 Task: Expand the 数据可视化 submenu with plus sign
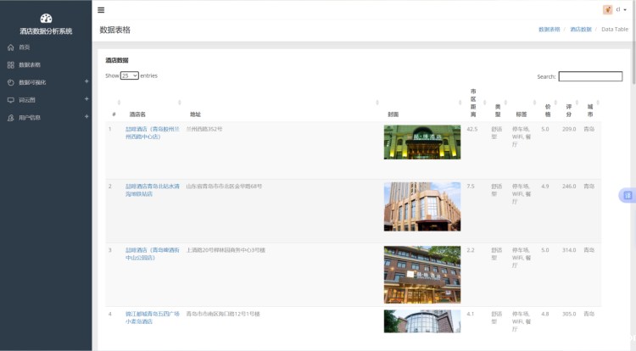tap(86, 81)
